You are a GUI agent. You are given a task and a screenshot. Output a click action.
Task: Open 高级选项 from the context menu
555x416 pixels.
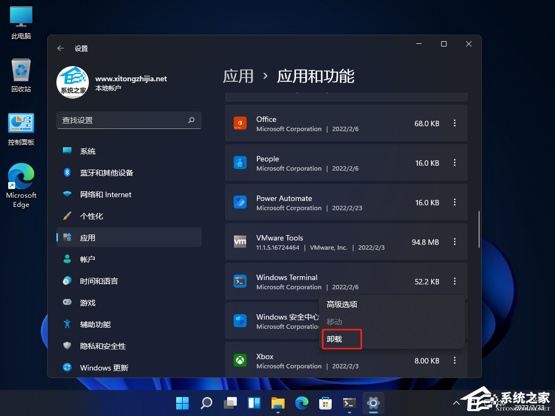tap(341, 304)
